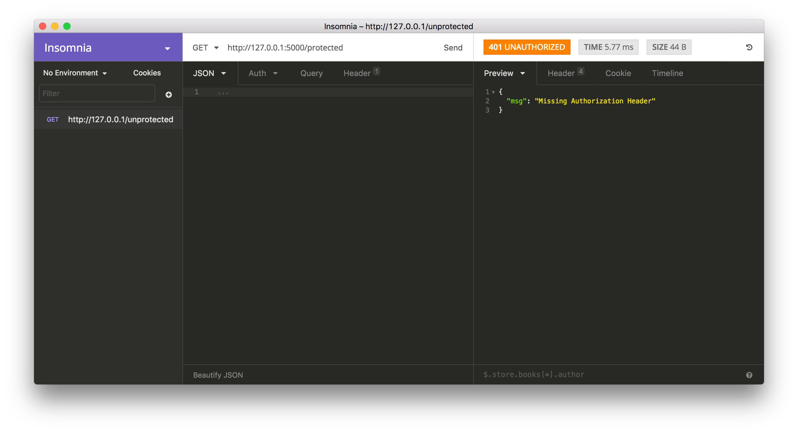Select the unprotected GET request in sidebar
Viewport: 798px width, 433px height.
109,119
